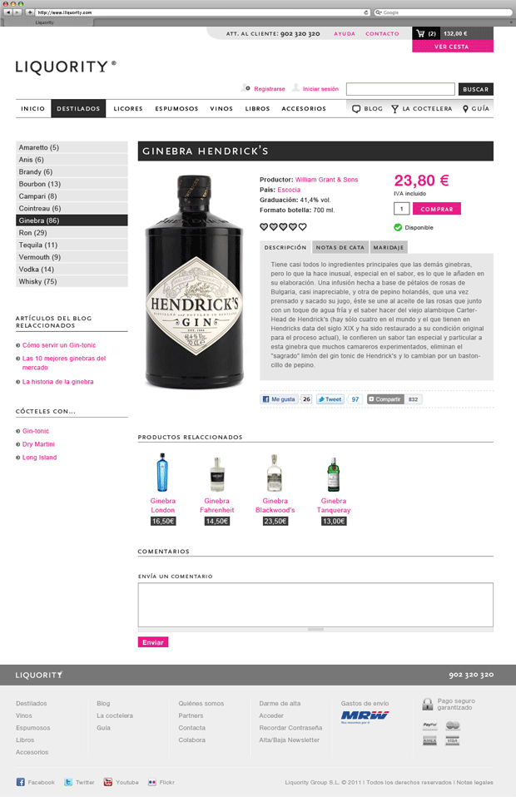Open the Licores menu item
The height and width of the screenshot is (797, 516).
pos(128,108)
